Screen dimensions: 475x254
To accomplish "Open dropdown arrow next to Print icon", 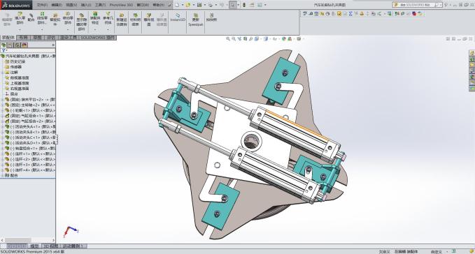I will click(x=215, y=5).
